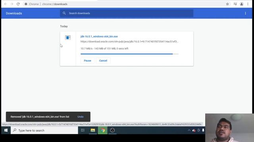Click the jdk exe file type icon

click(x=68, y=37)
